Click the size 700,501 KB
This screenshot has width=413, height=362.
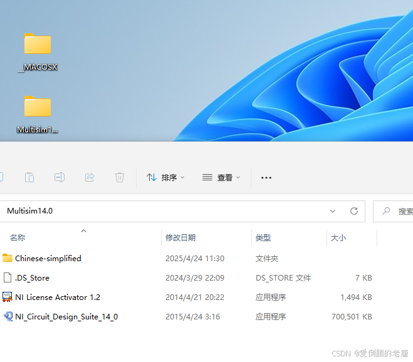[352, 317]
